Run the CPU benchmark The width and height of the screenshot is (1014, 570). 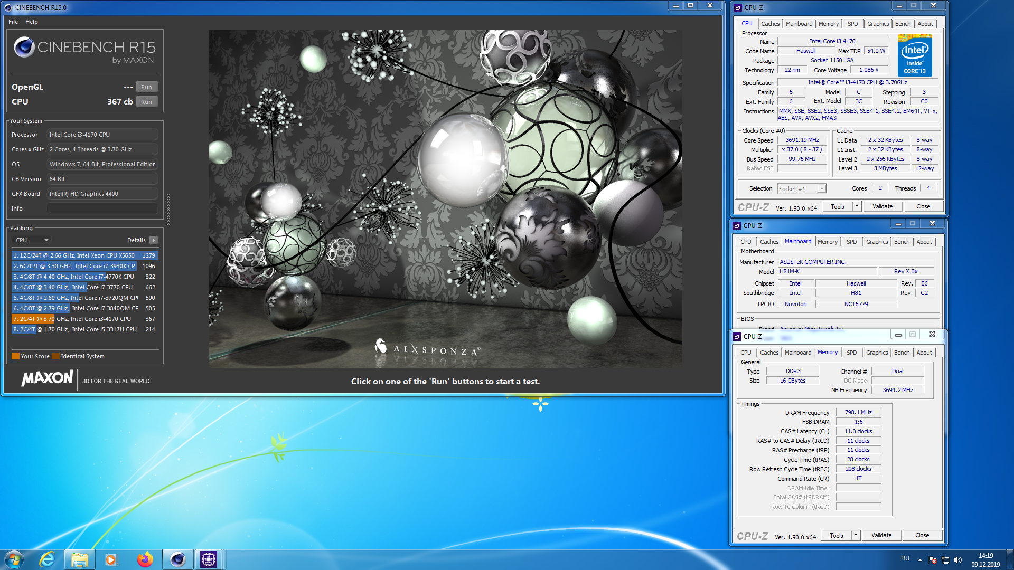[x=146, y=102]
